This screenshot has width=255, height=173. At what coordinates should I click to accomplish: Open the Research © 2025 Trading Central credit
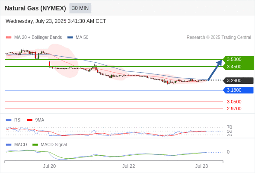[219, 38]
